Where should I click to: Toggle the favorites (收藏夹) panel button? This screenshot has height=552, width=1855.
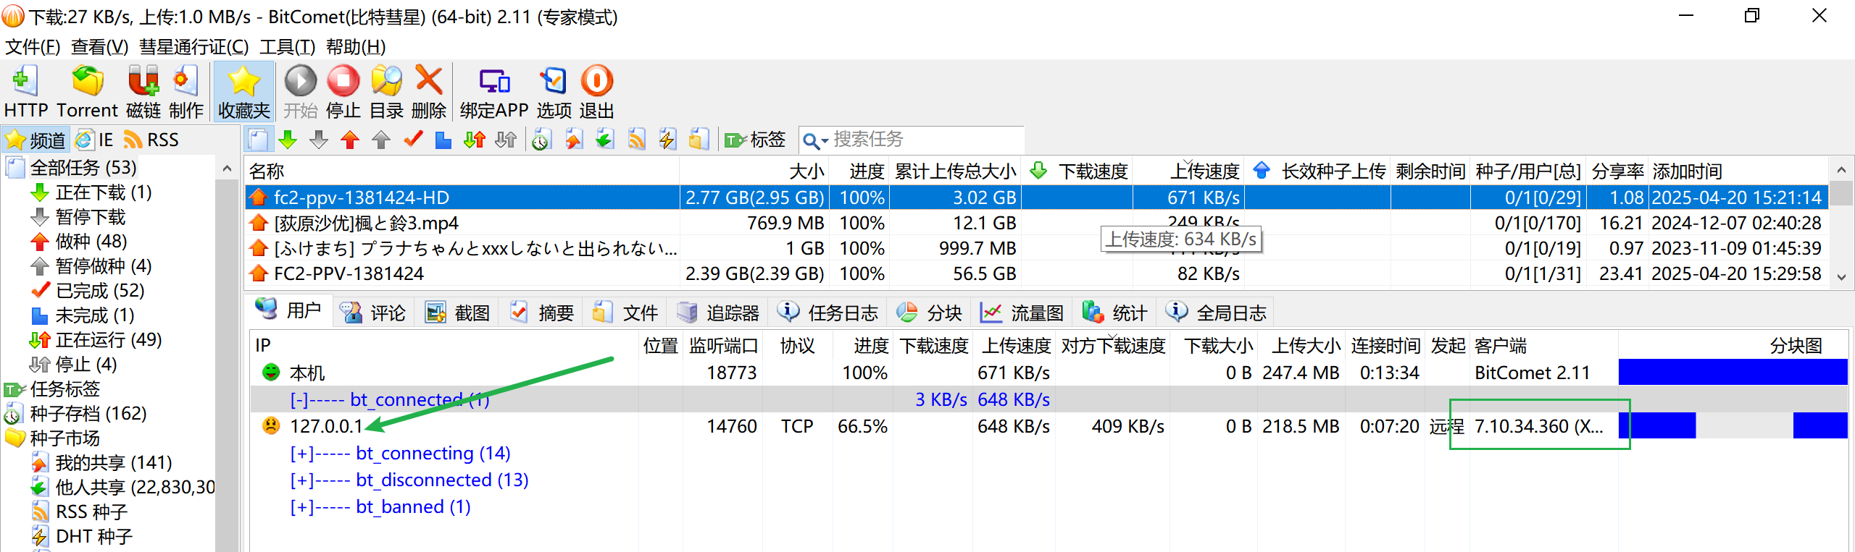coord(243,91)
